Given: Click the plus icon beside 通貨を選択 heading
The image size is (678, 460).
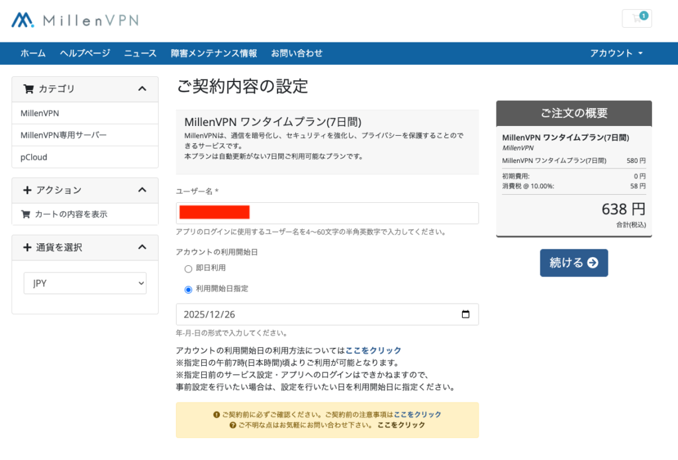Looking at the screenshot, I should click(x=27, y=247).
